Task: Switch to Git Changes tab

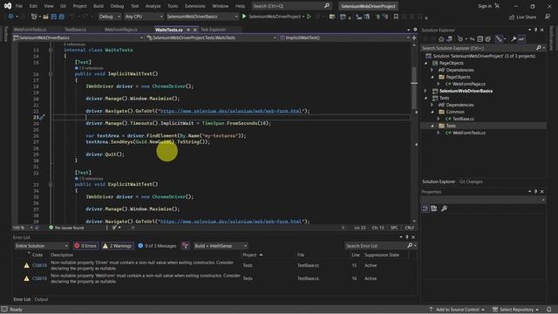Action: point(471,182)
